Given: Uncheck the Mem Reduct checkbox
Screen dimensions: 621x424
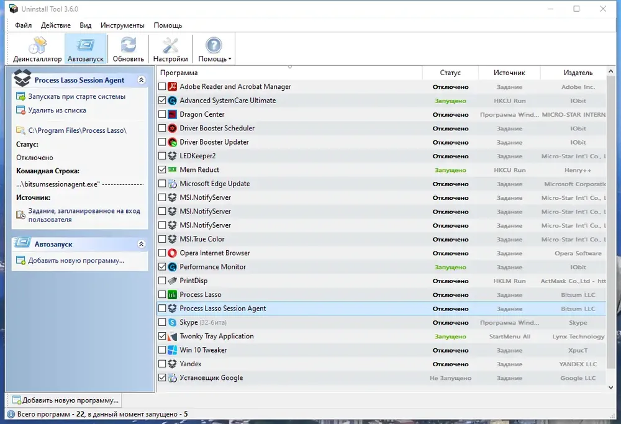Looking at the screenshot, I should click(x=162, y=169).
